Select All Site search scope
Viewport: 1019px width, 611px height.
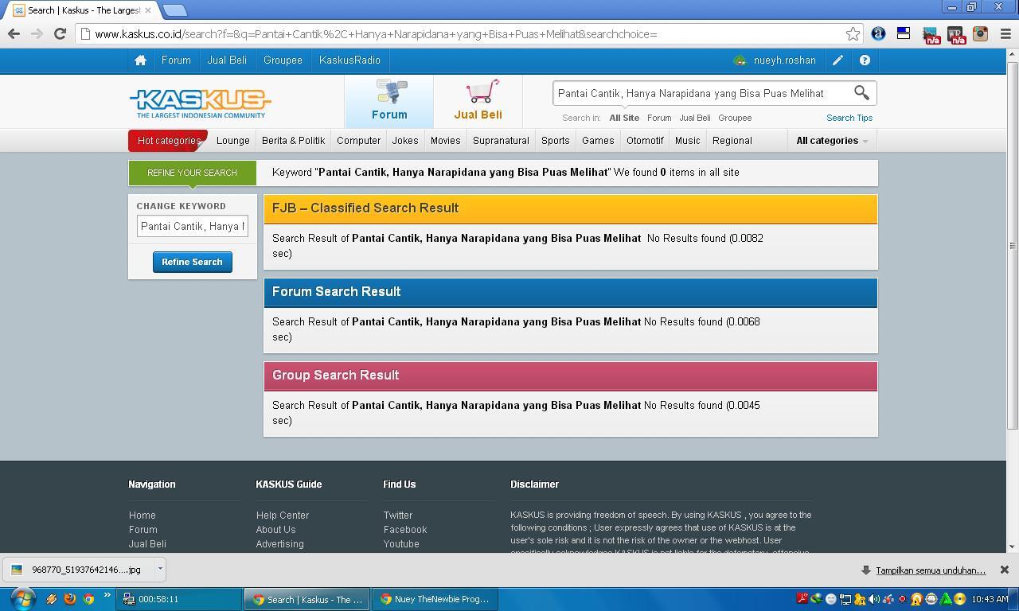(x=624, y=118)
